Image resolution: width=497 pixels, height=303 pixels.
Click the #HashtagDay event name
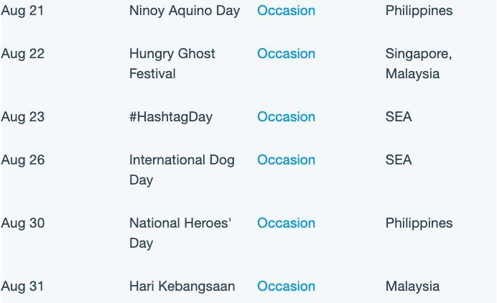tap(171, 117)
